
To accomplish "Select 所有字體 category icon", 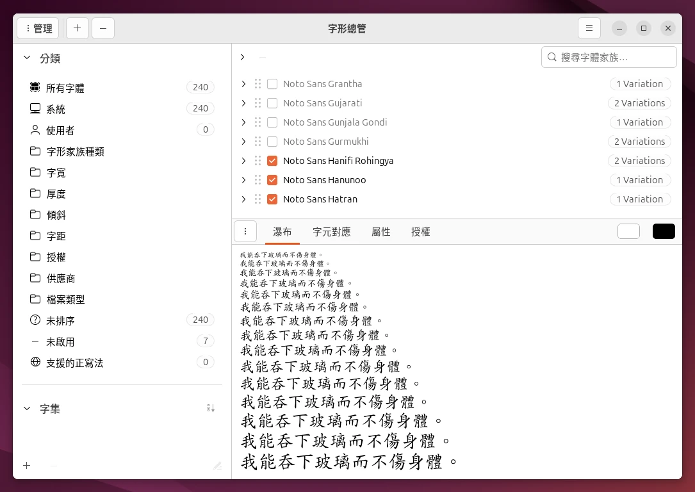I will (35, 88).
